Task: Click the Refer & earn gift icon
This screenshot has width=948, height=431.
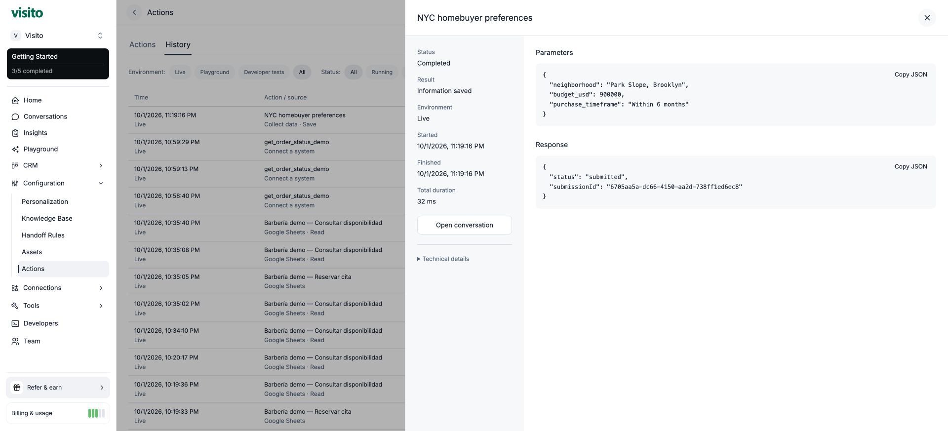Action: 17,388
